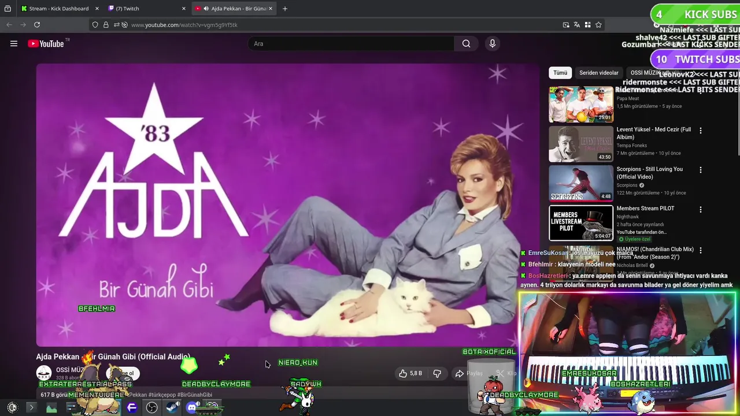Open the Levent Yüksel - Med Cezir title link
The width and height of the screenshot is (740, 416).
654,133
